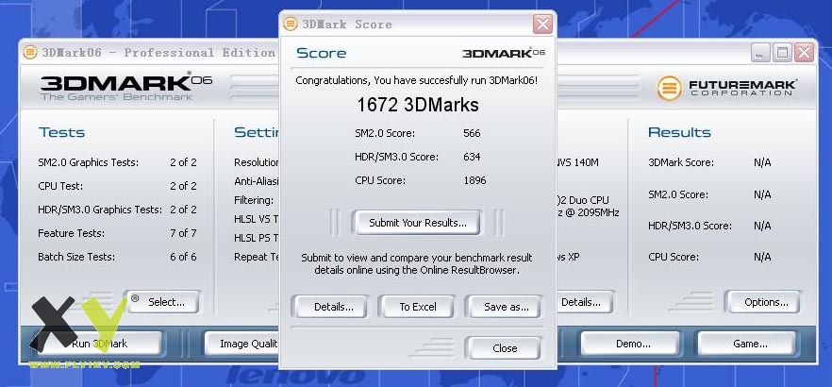Image resolution: width=832 pixels, height=387 pixels.
Task: Click N/A value next to Results CPU Score
Action: pos(762,257)
